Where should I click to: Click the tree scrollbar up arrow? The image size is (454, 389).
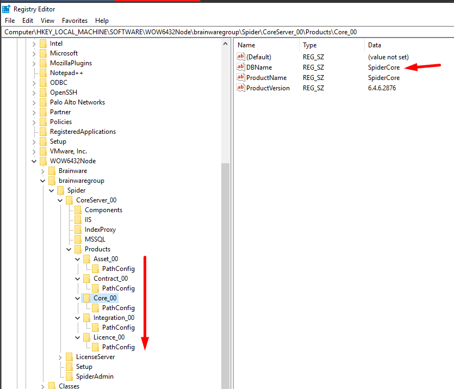[225, 44]
